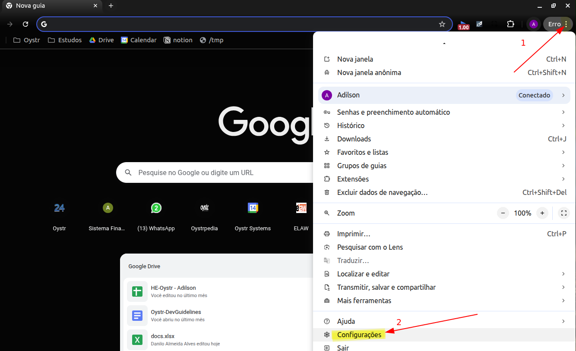Select Nova janela anônima menu item
Viewport: 576px width, 351px height.
pyautogui.click(x=444, y=72)
